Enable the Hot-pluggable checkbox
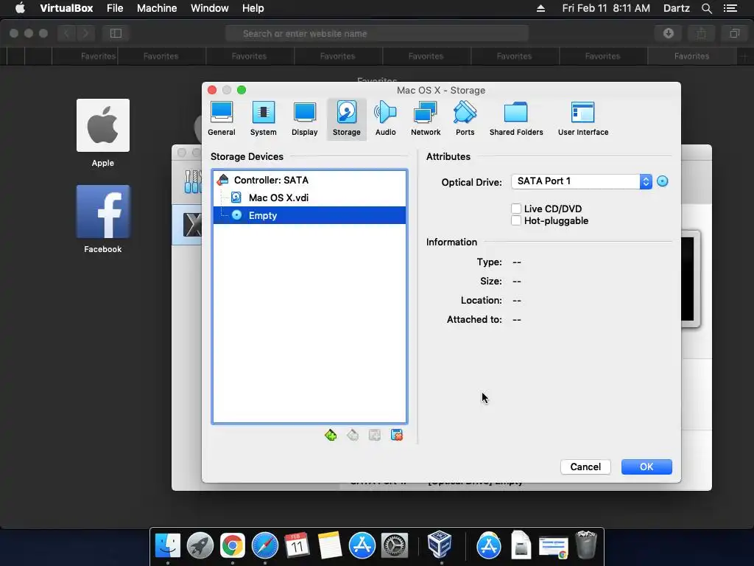This screenshot has width=754, height=566. [516, 220]
